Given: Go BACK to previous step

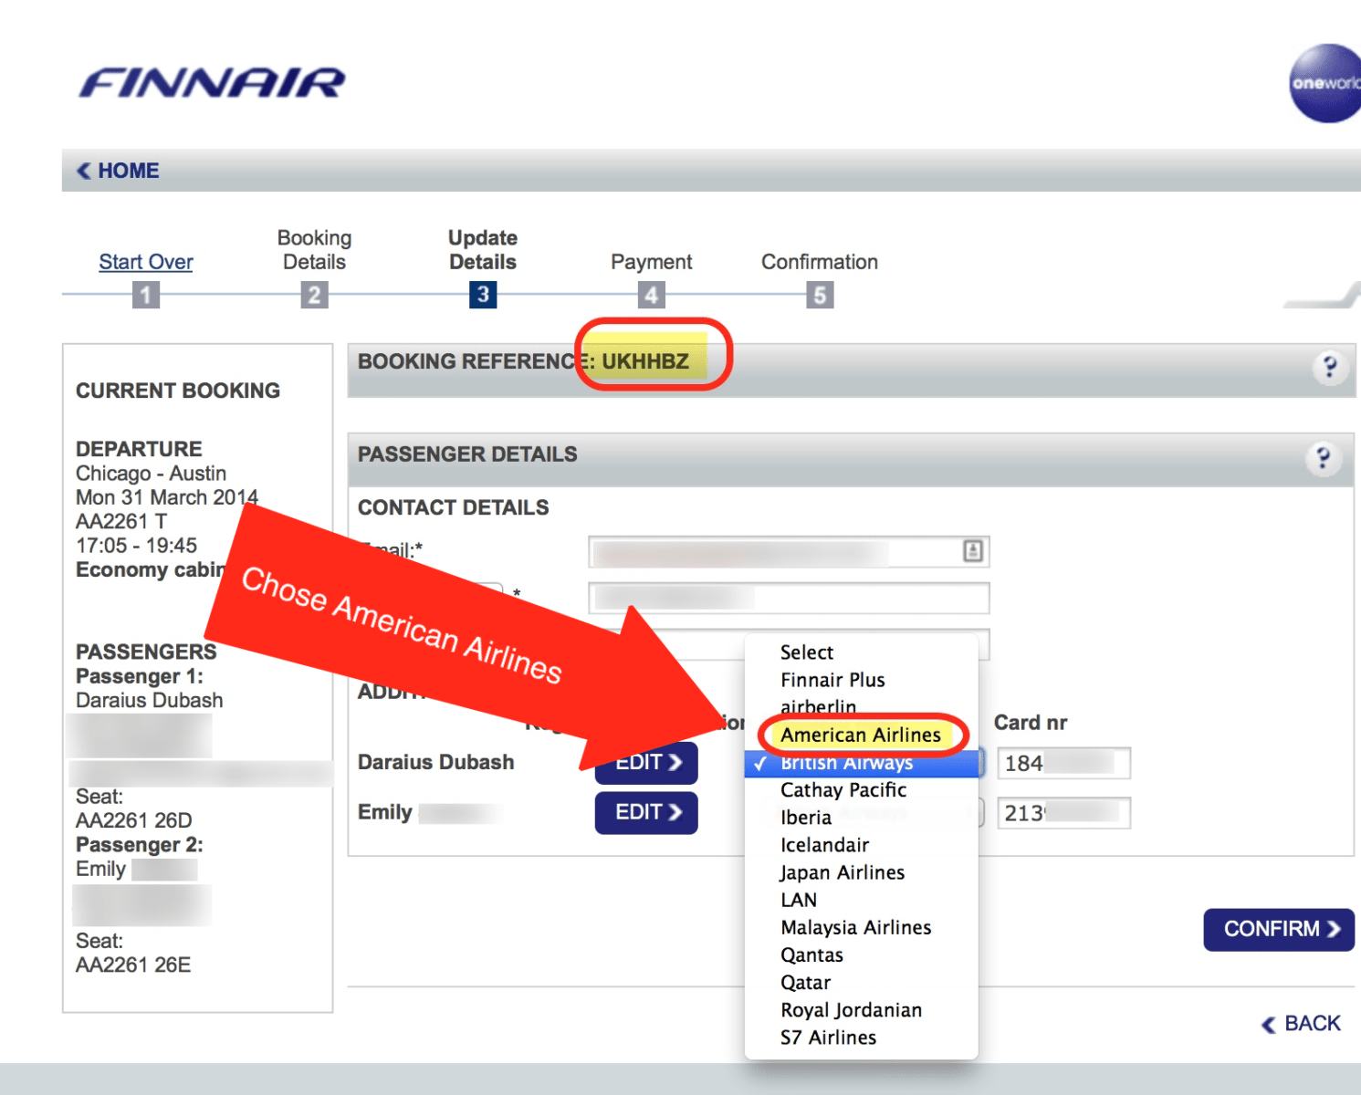Looking at the screenshot, I should 1302,1024.
